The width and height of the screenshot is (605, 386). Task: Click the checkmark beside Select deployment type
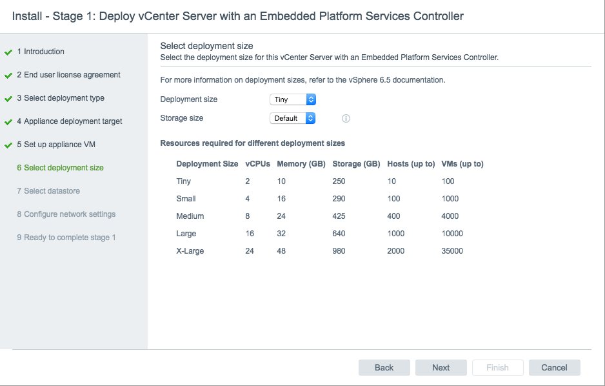(x=8, y=98)
